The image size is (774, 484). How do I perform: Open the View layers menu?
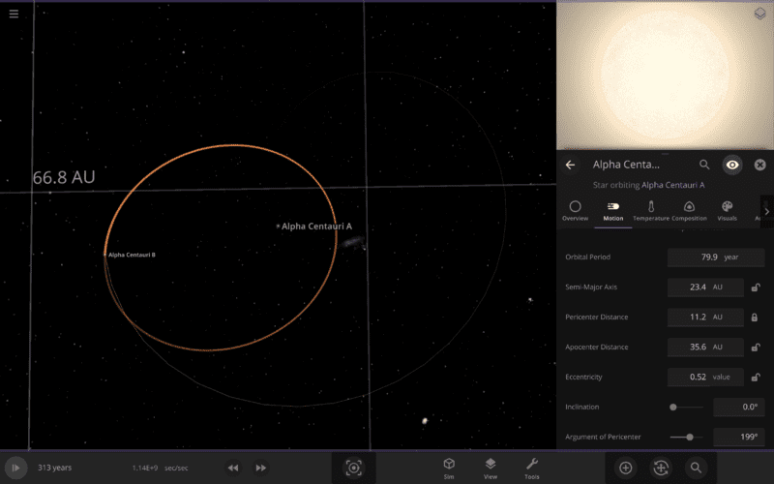click(x=491, y=468)
